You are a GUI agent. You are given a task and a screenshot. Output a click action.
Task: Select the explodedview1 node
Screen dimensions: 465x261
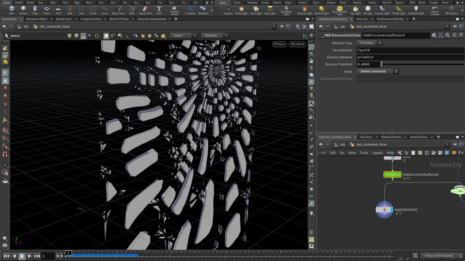point(385,209)
